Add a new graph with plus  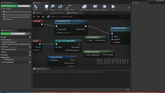(30, 37)
